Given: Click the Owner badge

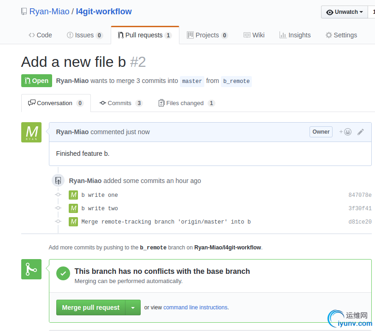Looking at the screenshot, I should click(x=321, y=132).
